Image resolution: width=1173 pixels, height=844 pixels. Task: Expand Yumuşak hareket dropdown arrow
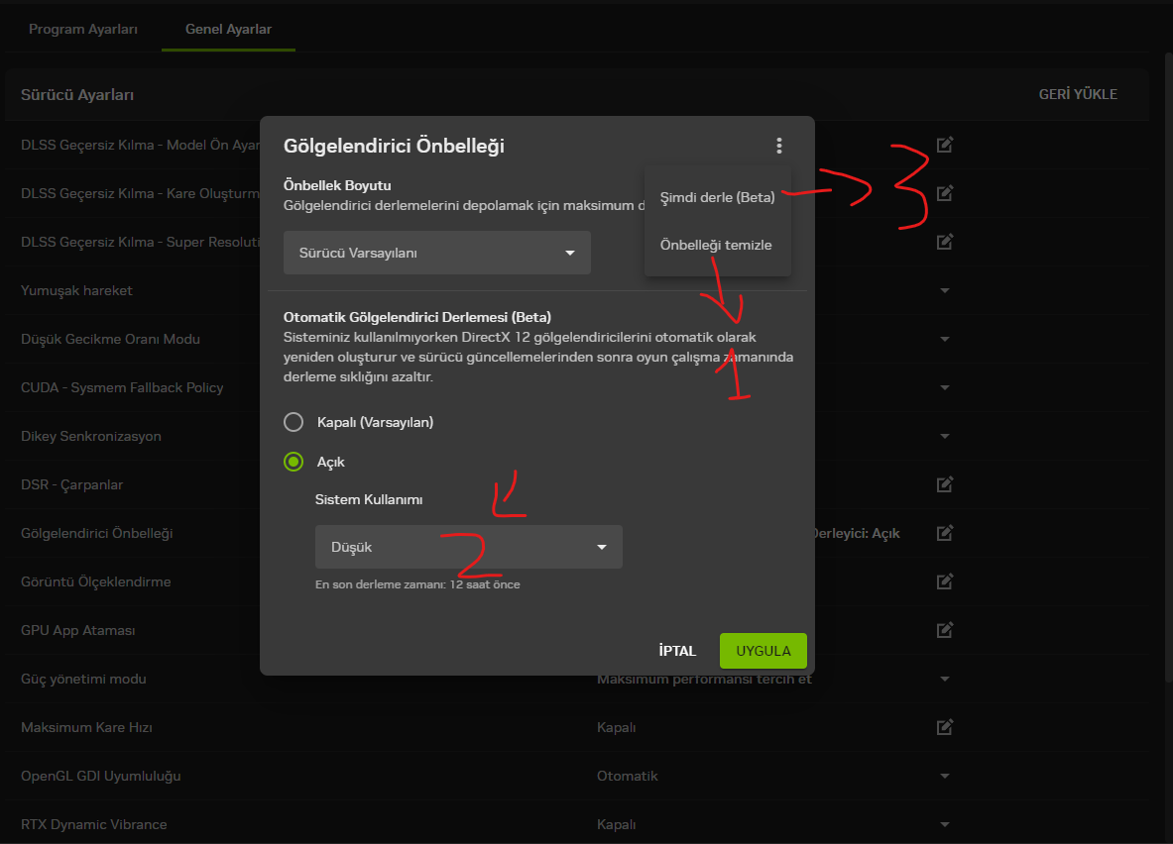click(x=945, y=290)
